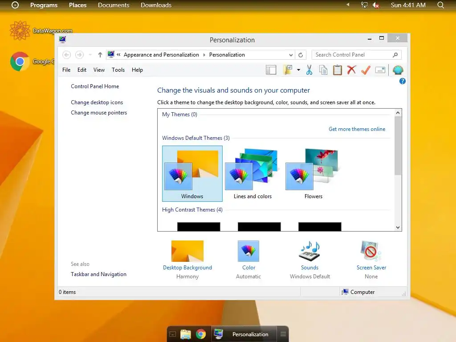Open Change desktop icons link
The image size is (456, 342).
[97, 102]
